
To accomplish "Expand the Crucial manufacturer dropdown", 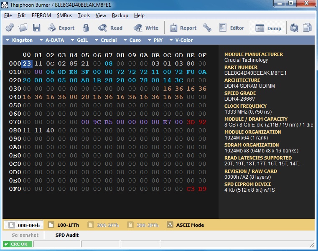I will [106, 40].
